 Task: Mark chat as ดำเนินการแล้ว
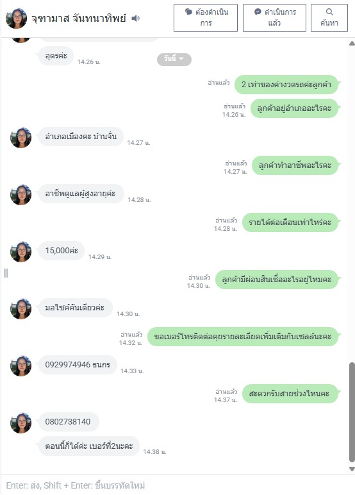tap(274, 18)
